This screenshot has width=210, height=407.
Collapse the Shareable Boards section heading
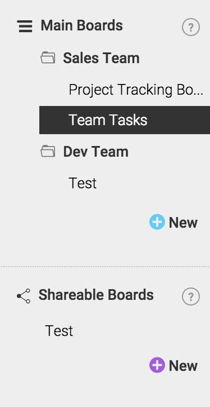96,295
